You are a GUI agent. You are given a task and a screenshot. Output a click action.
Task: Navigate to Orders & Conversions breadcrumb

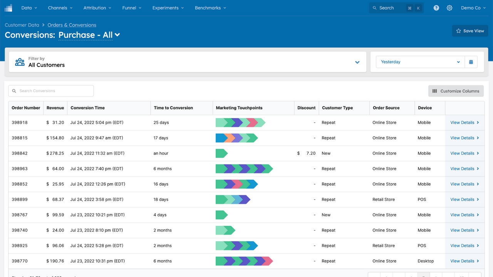click(72, 25)
